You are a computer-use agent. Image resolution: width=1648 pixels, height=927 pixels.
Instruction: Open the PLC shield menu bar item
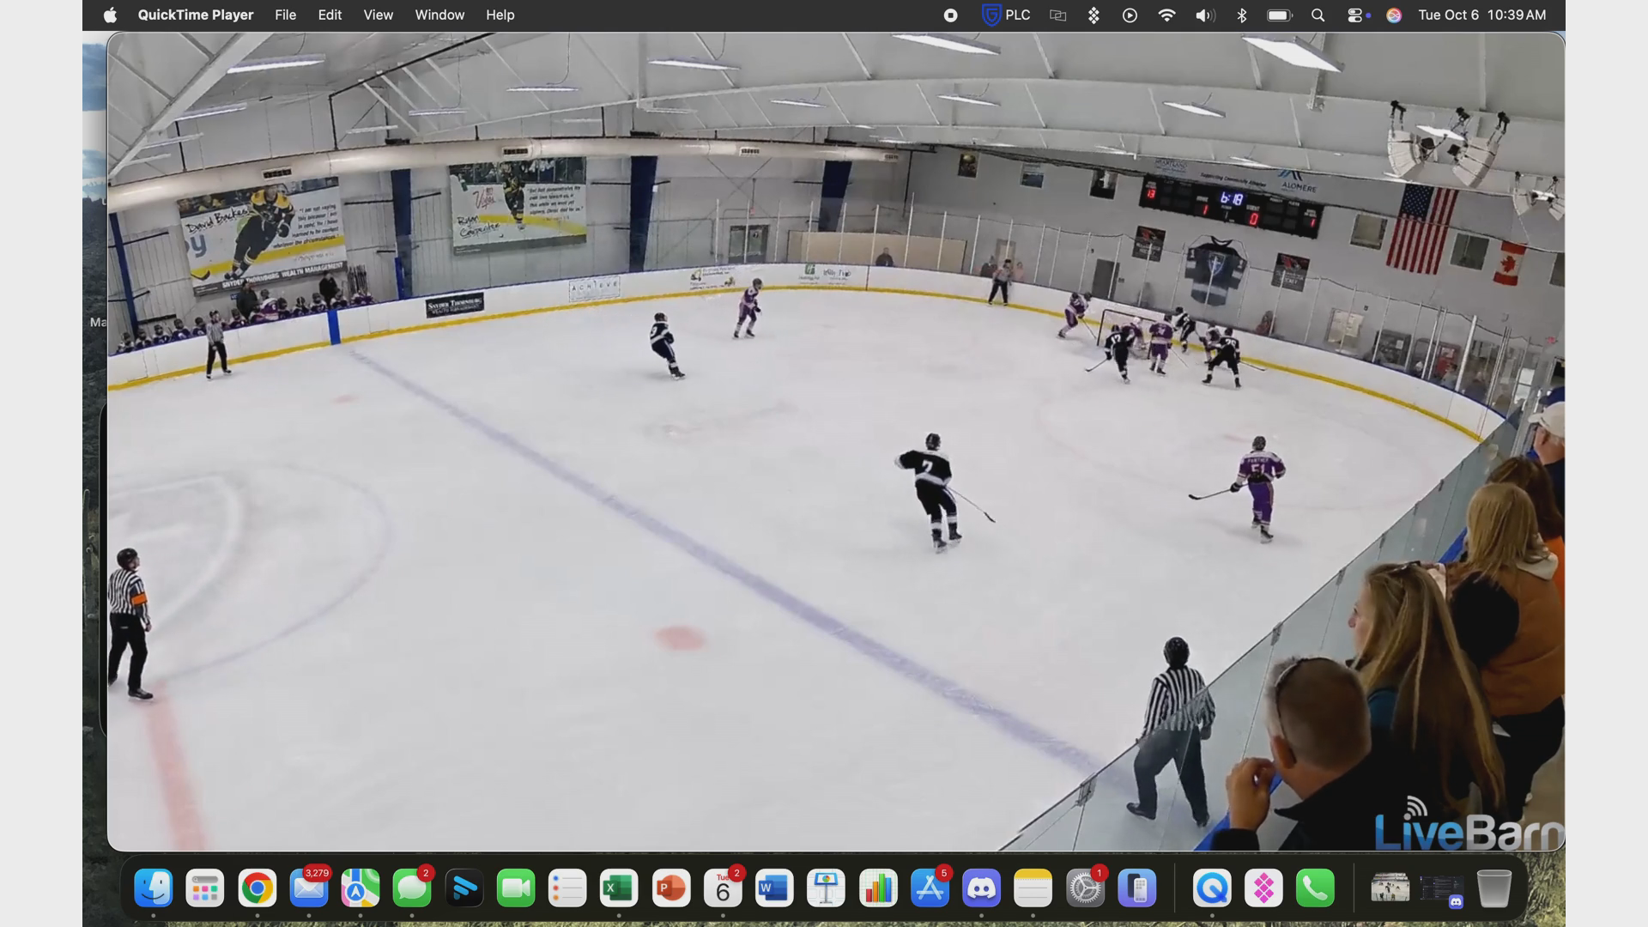coord(1006,15)
